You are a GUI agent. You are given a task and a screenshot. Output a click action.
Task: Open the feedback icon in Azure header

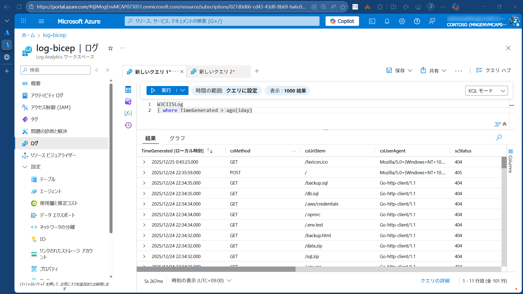click(x=432, y=21)
